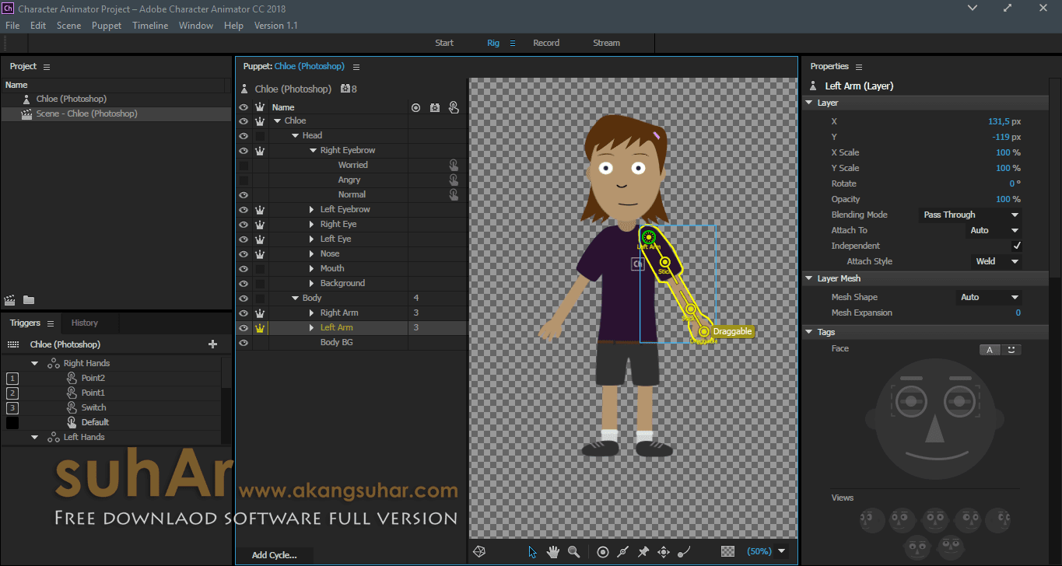The width and height of the screenshot is (1062, 566).
Task: Open the Mesh Shape Auto dropdown
Action: coord(989,297)
